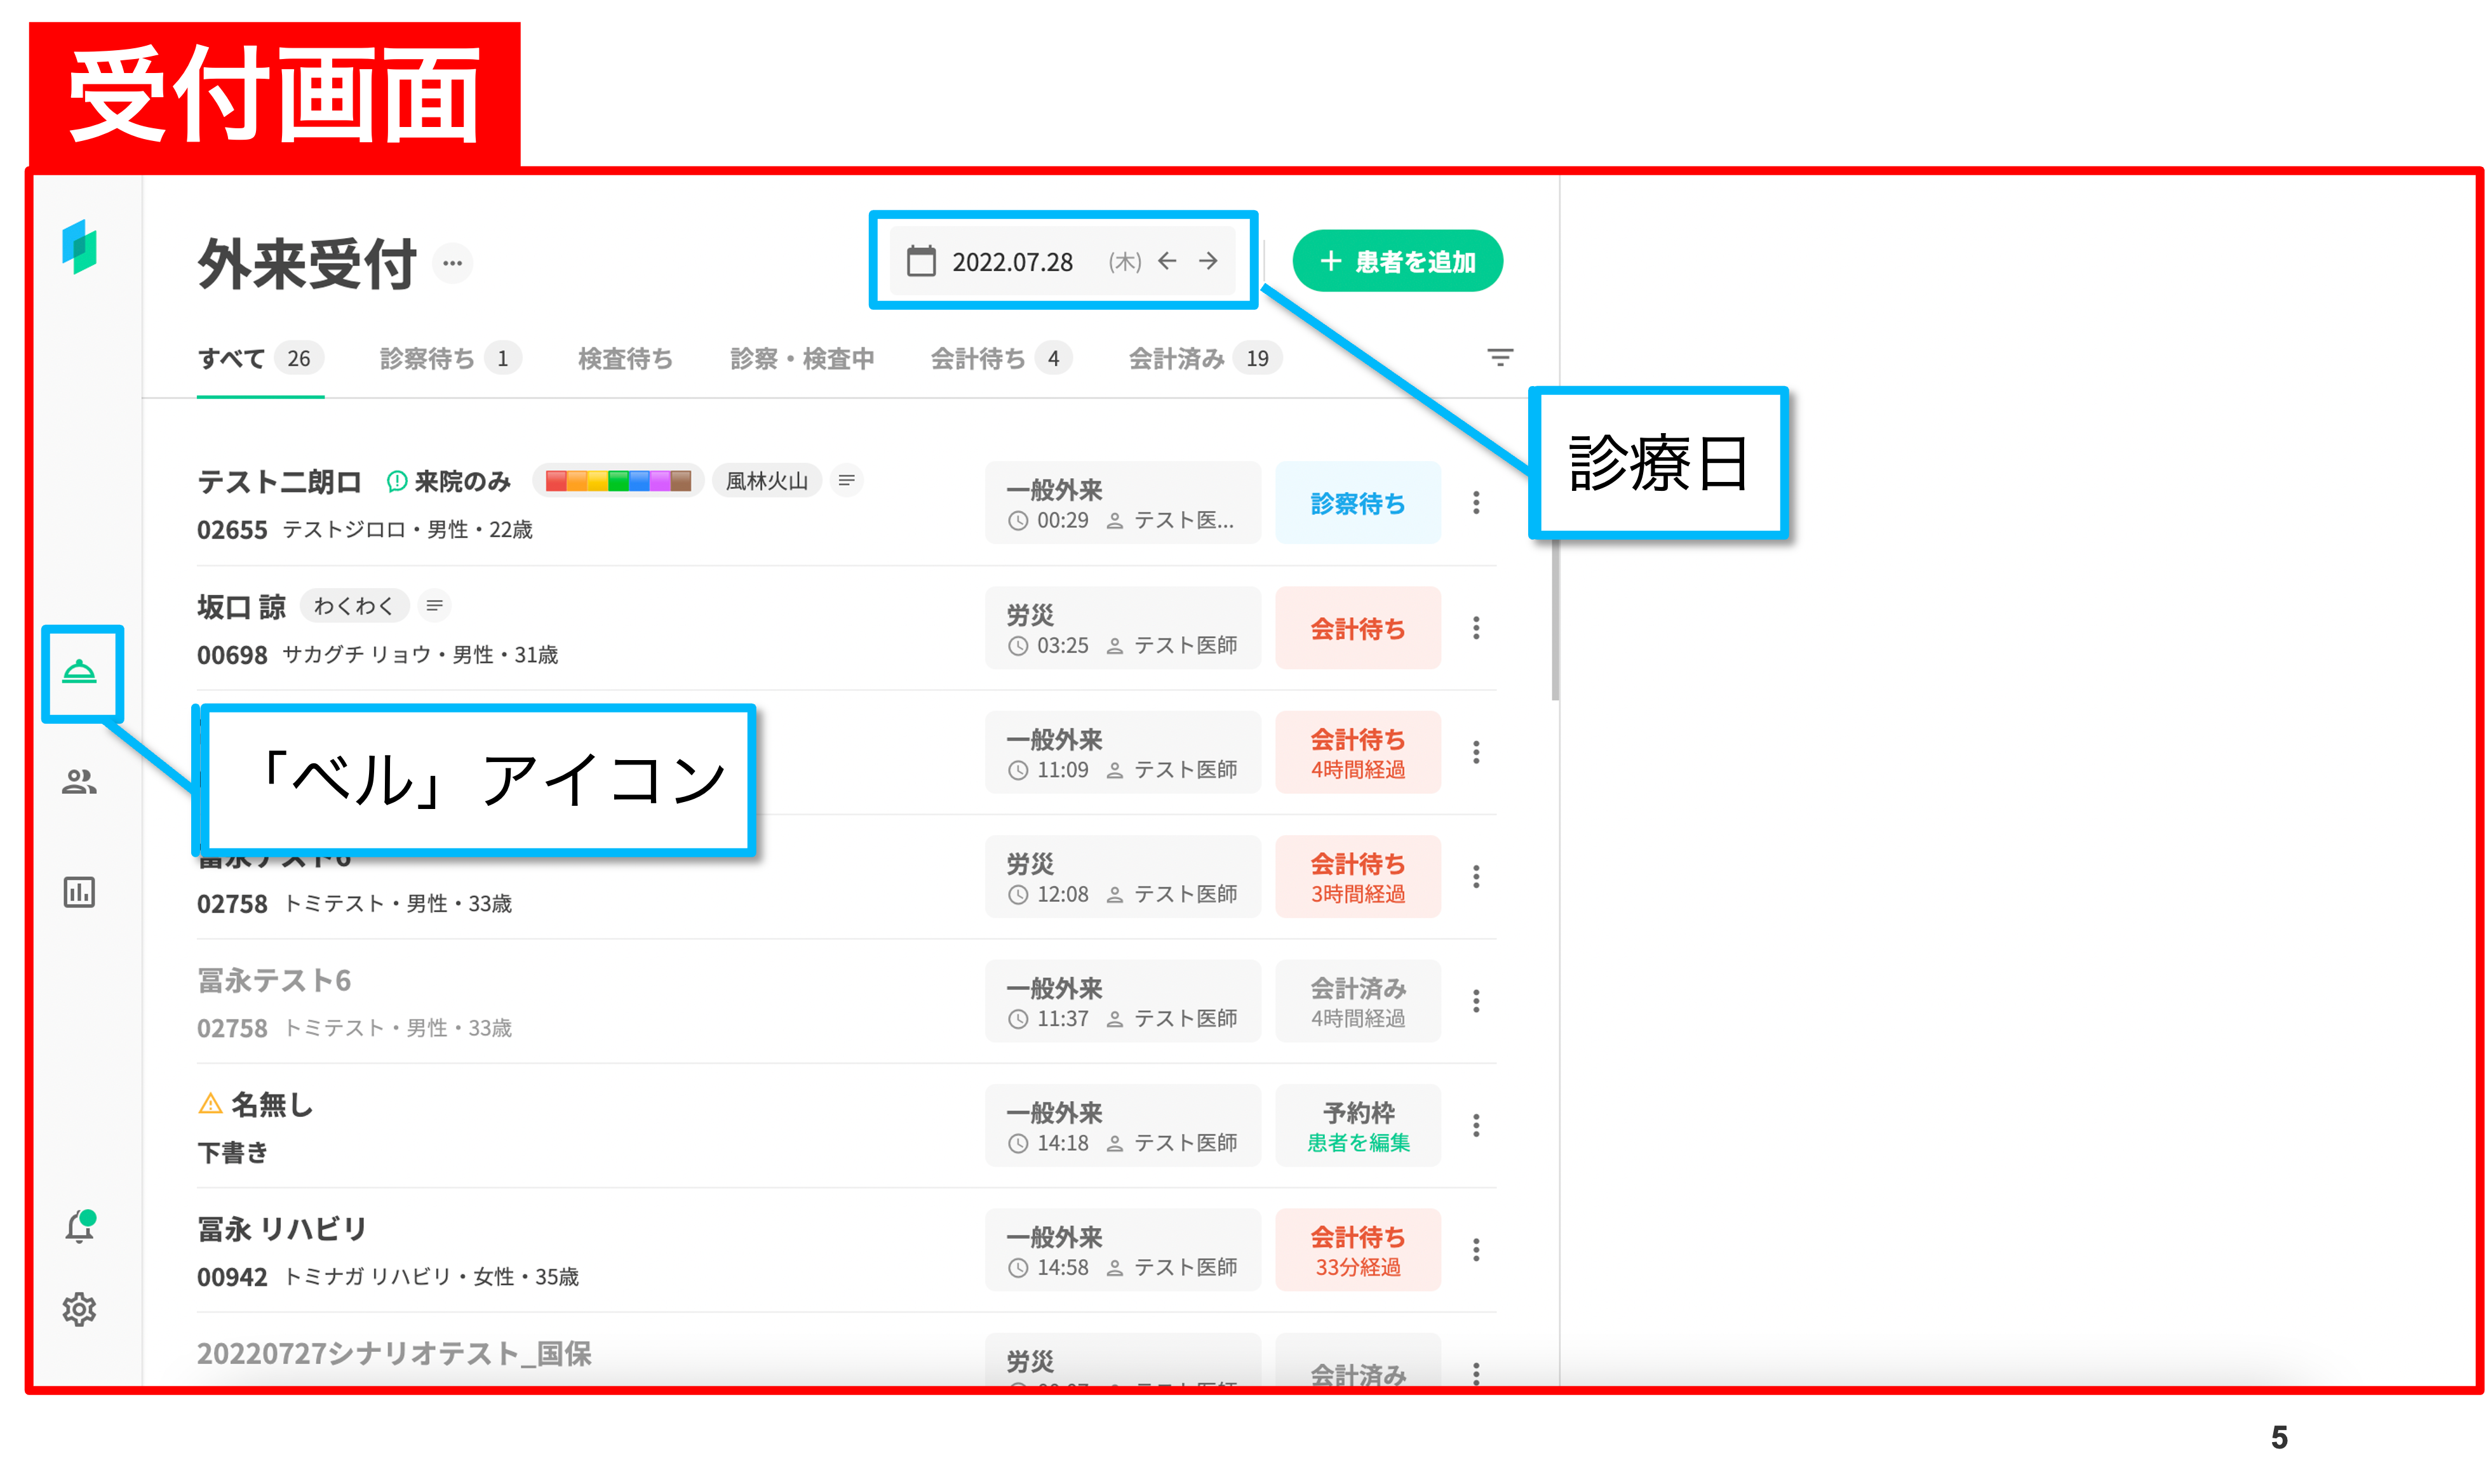This screenshot has width=2486, height=1484.
Task: Click the memo note icon beside わくわく tag
Action: 434,606
